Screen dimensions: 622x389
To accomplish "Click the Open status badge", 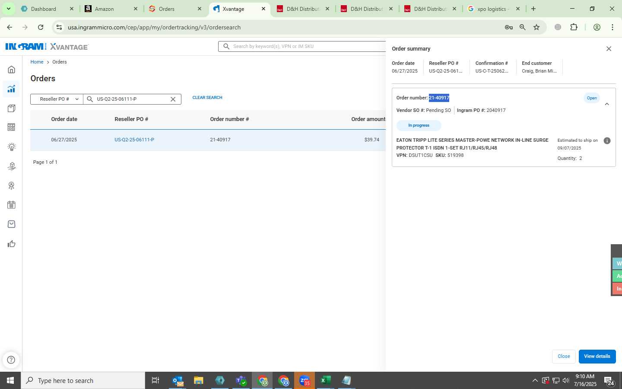I will [x=592, y=98].
